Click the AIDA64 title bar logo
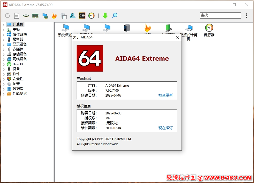The height and width of the screenshot is (183, 254). [5, 5]
